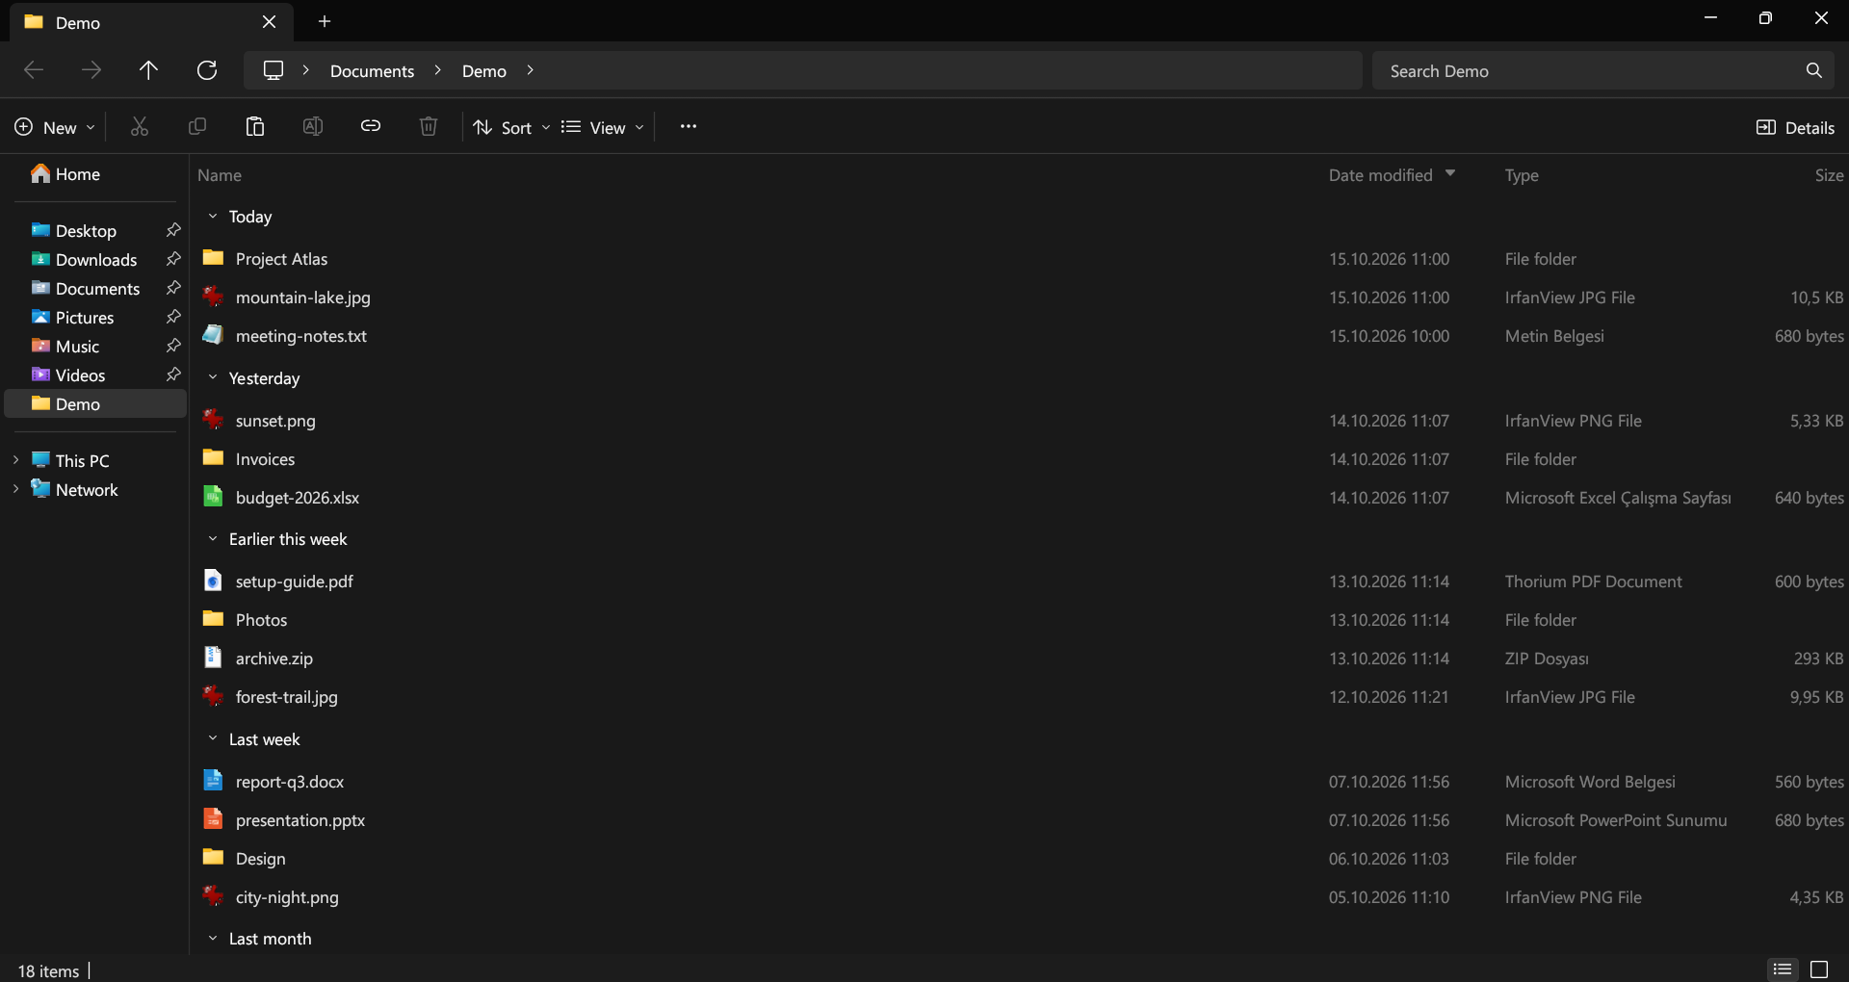Screen dimensions: 1849x982
Task: Expand This PC in navigation pane
Action: point(15,460)
